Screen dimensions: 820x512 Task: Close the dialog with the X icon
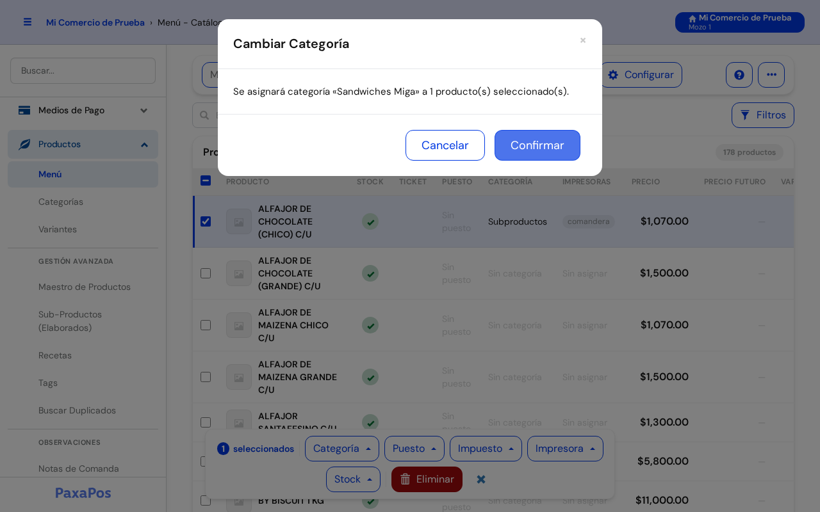(583, 40)
